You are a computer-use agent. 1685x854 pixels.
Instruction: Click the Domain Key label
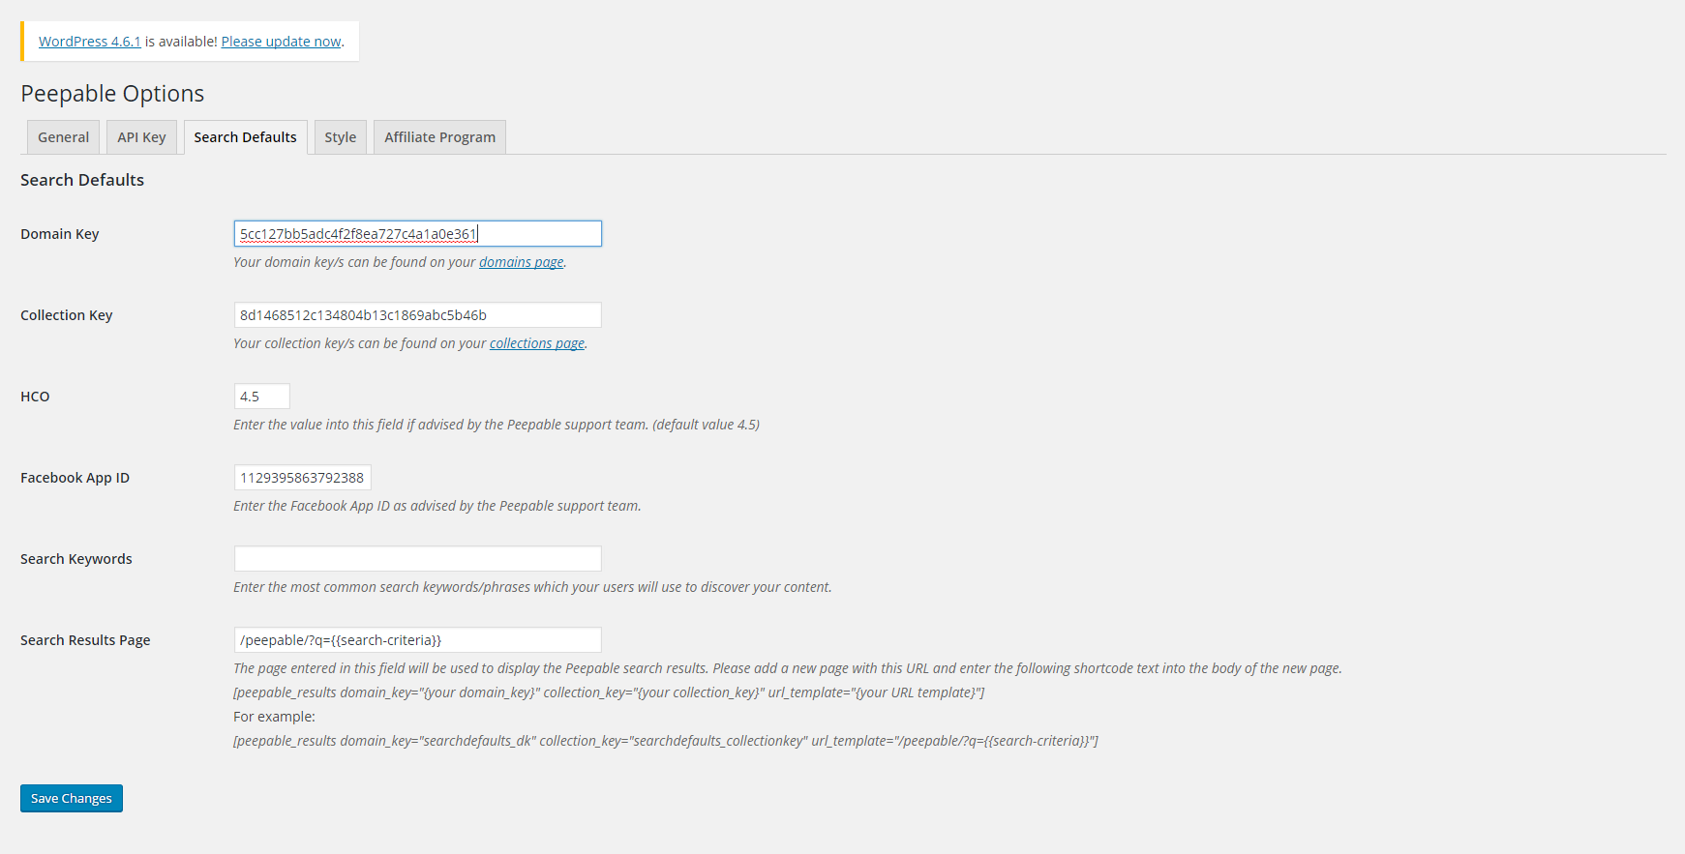click(x=60, y=234)
